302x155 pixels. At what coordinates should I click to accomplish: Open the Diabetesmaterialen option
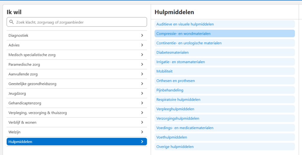tap(173, 52)
